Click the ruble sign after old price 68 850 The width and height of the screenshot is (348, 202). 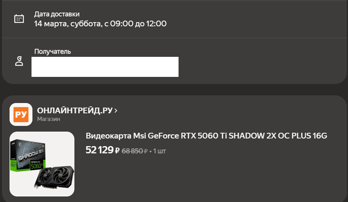147,151
